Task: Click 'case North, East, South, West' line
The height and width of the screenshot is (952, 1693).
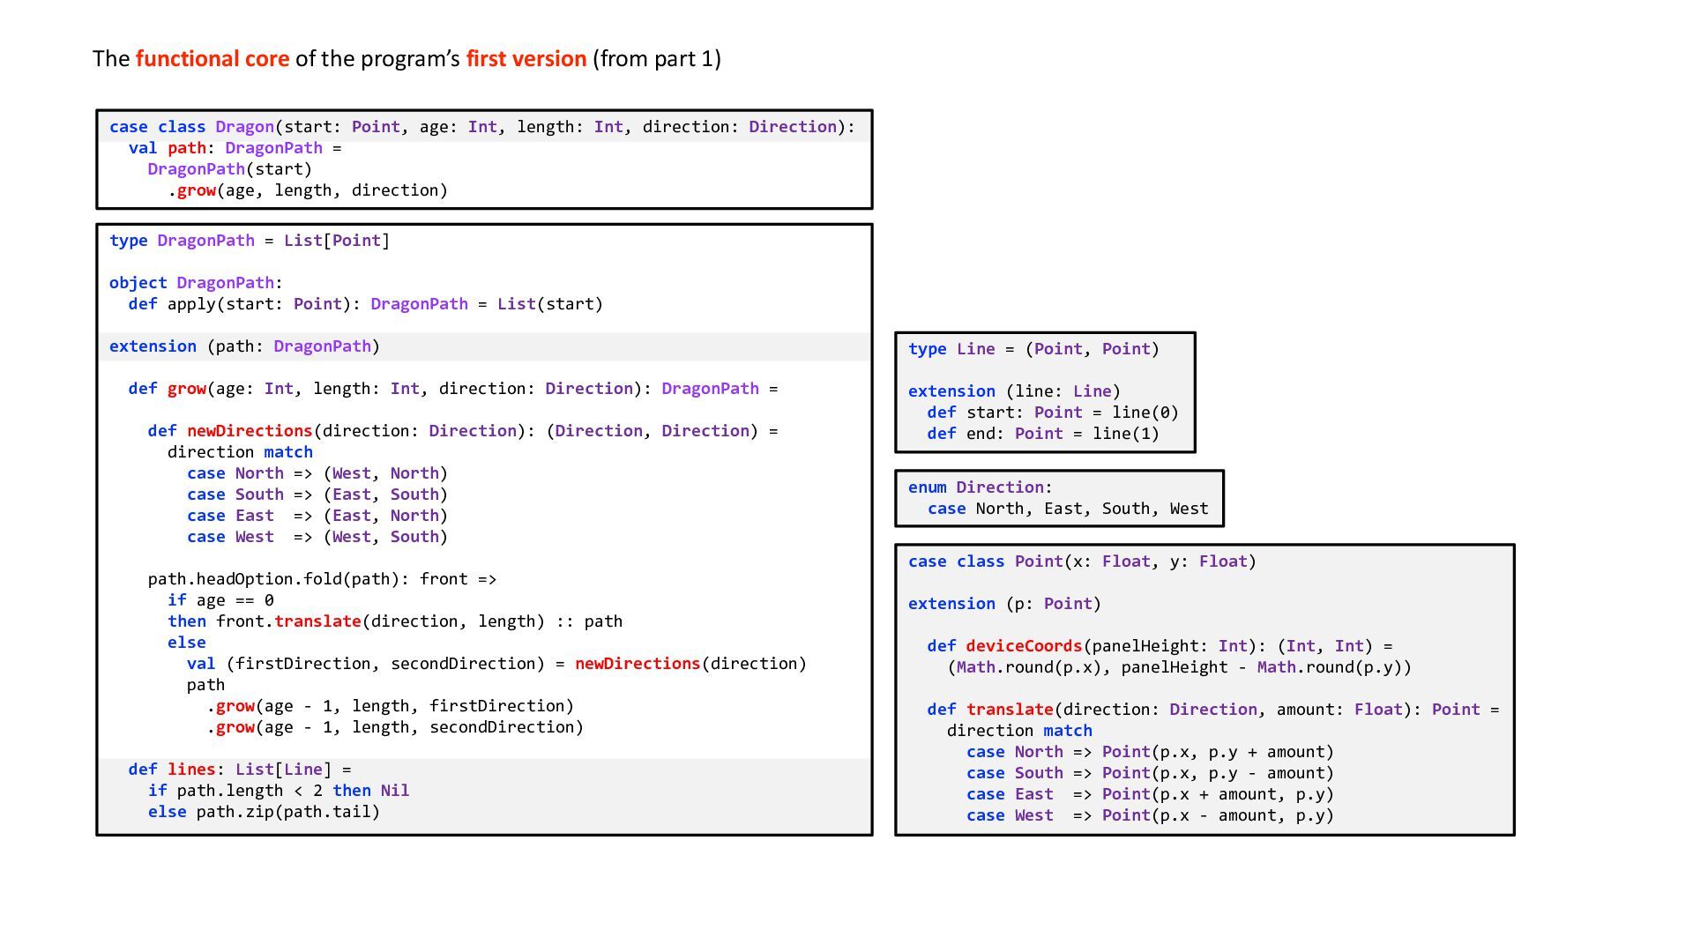Action: click(x=1067, y=509)
